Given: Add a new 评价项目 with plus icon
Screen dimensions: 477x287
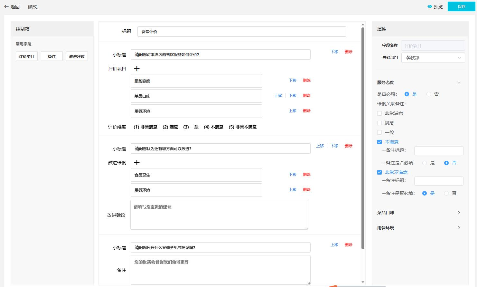Looking at the screenshot, I should click(x=137, y=69).
